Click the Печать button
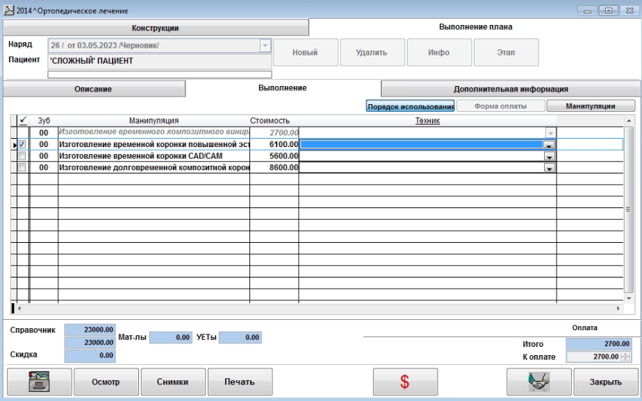The height and width of the screenshot is (401, 642). 239,382
